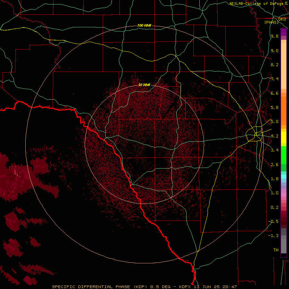
Task: Click the -1.3 legend value
Action: (x=273, y=236)
